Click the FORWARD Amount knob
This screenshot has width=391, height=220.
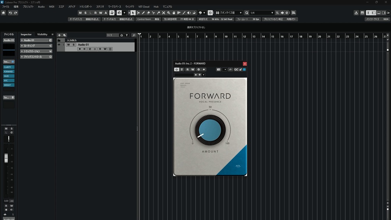210,130
